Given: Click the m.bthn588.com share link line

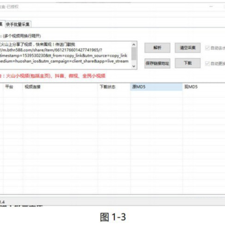Looking at the screenshot, I should [x=51, y=50].
